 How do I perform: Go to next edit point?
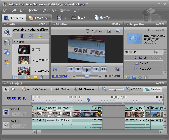[103, 69]
